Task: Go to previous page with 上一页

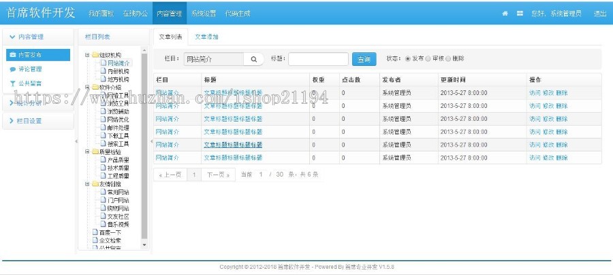Action: pos(170,175)
